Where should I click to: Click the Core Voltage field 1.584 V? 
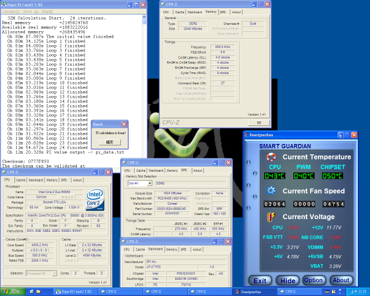tap(74, 208)
